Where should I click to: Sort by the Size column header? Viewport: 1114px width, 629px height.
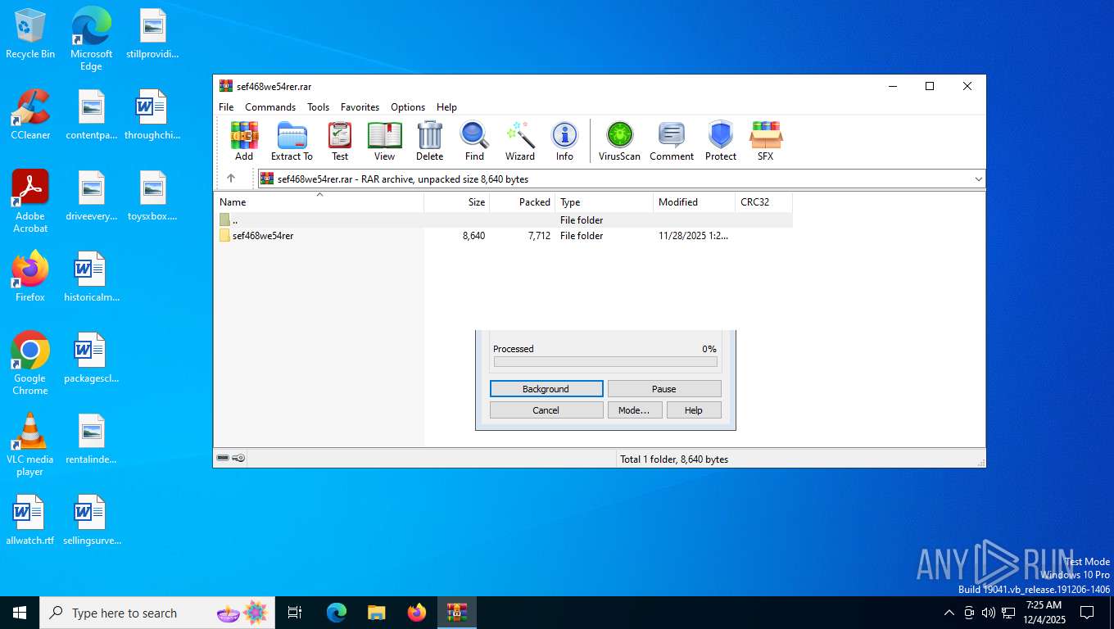[457, 202]
